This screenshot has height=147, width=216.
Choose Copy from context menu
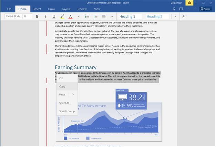click(x=67, y=86)
